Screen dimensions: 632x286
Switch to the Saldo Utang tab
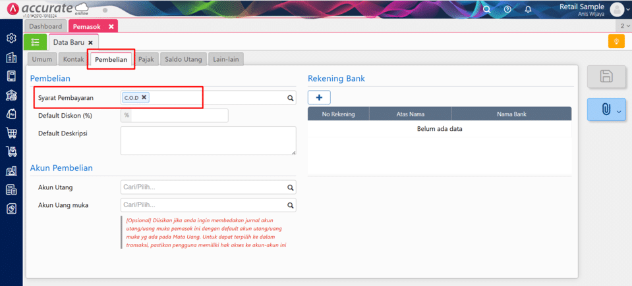183,59
